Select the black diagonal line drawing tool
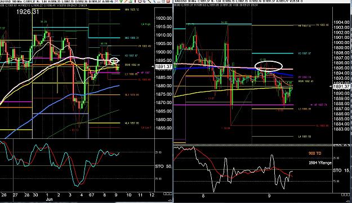352x203 pixels. pos(149,1)
